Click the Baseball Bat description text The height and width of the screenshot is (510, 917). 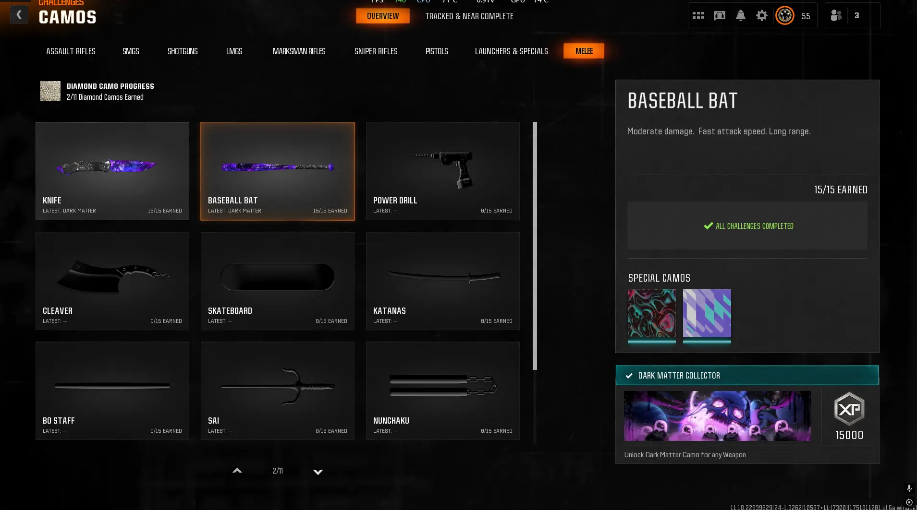click(x=719, y=131)
